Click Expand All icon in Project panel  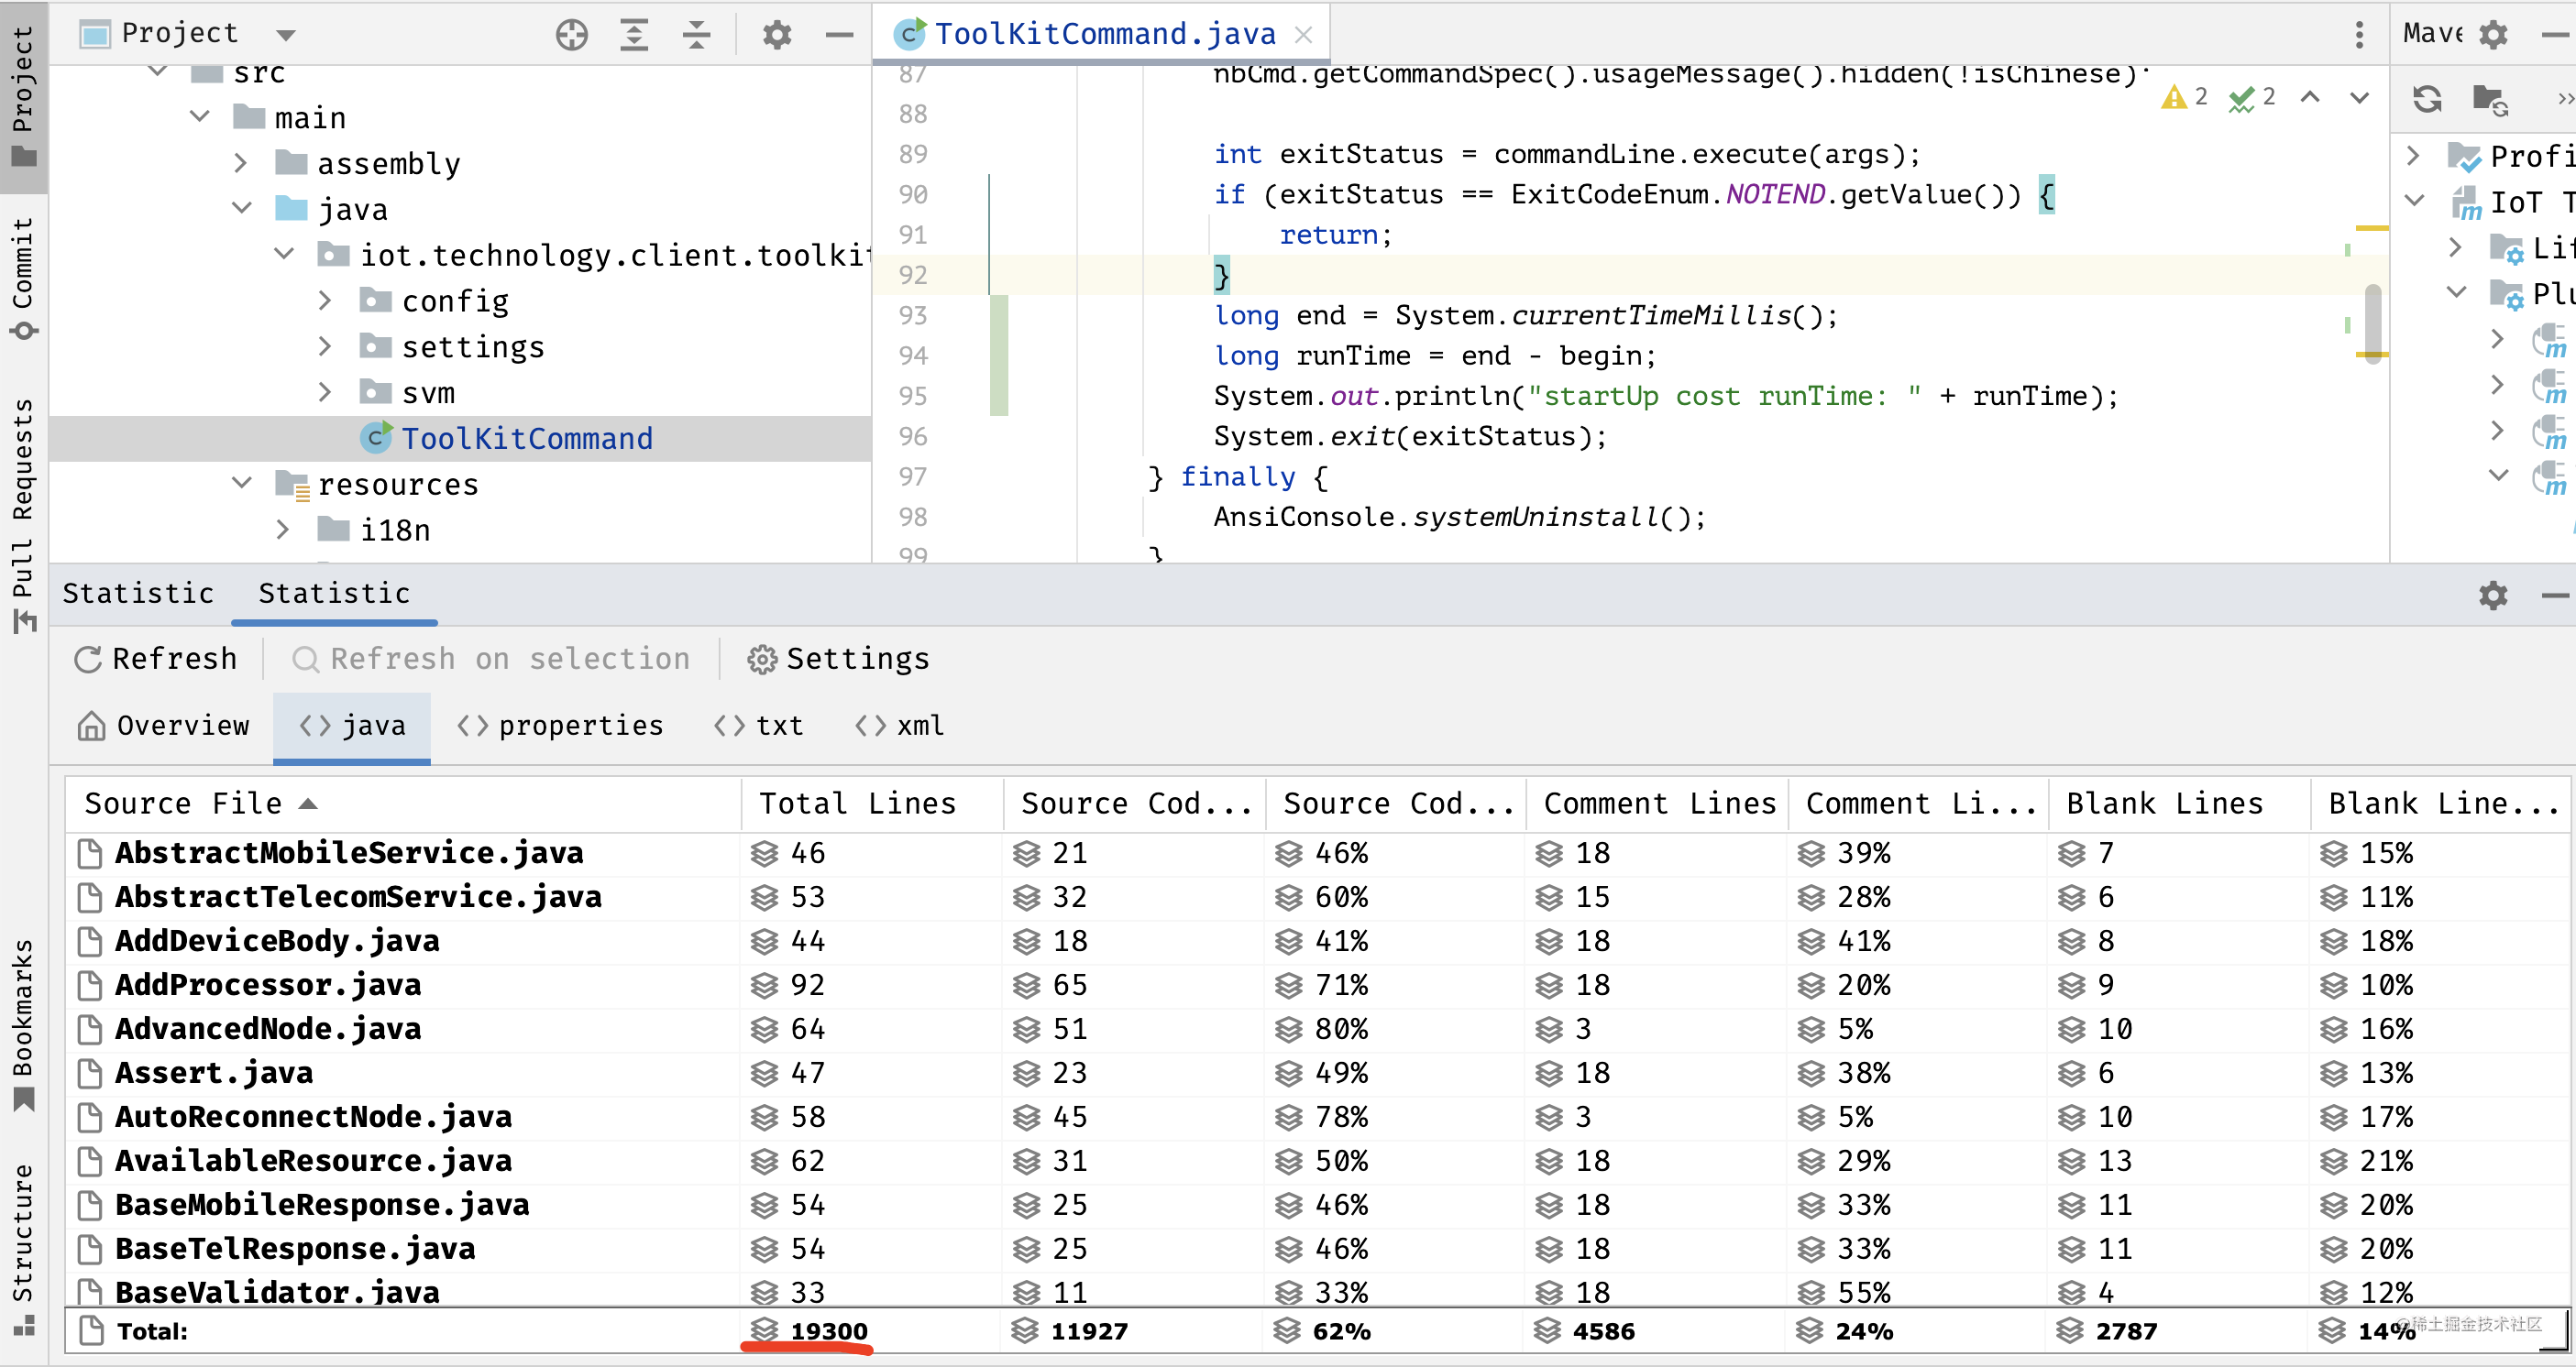[x=634, y=35]
